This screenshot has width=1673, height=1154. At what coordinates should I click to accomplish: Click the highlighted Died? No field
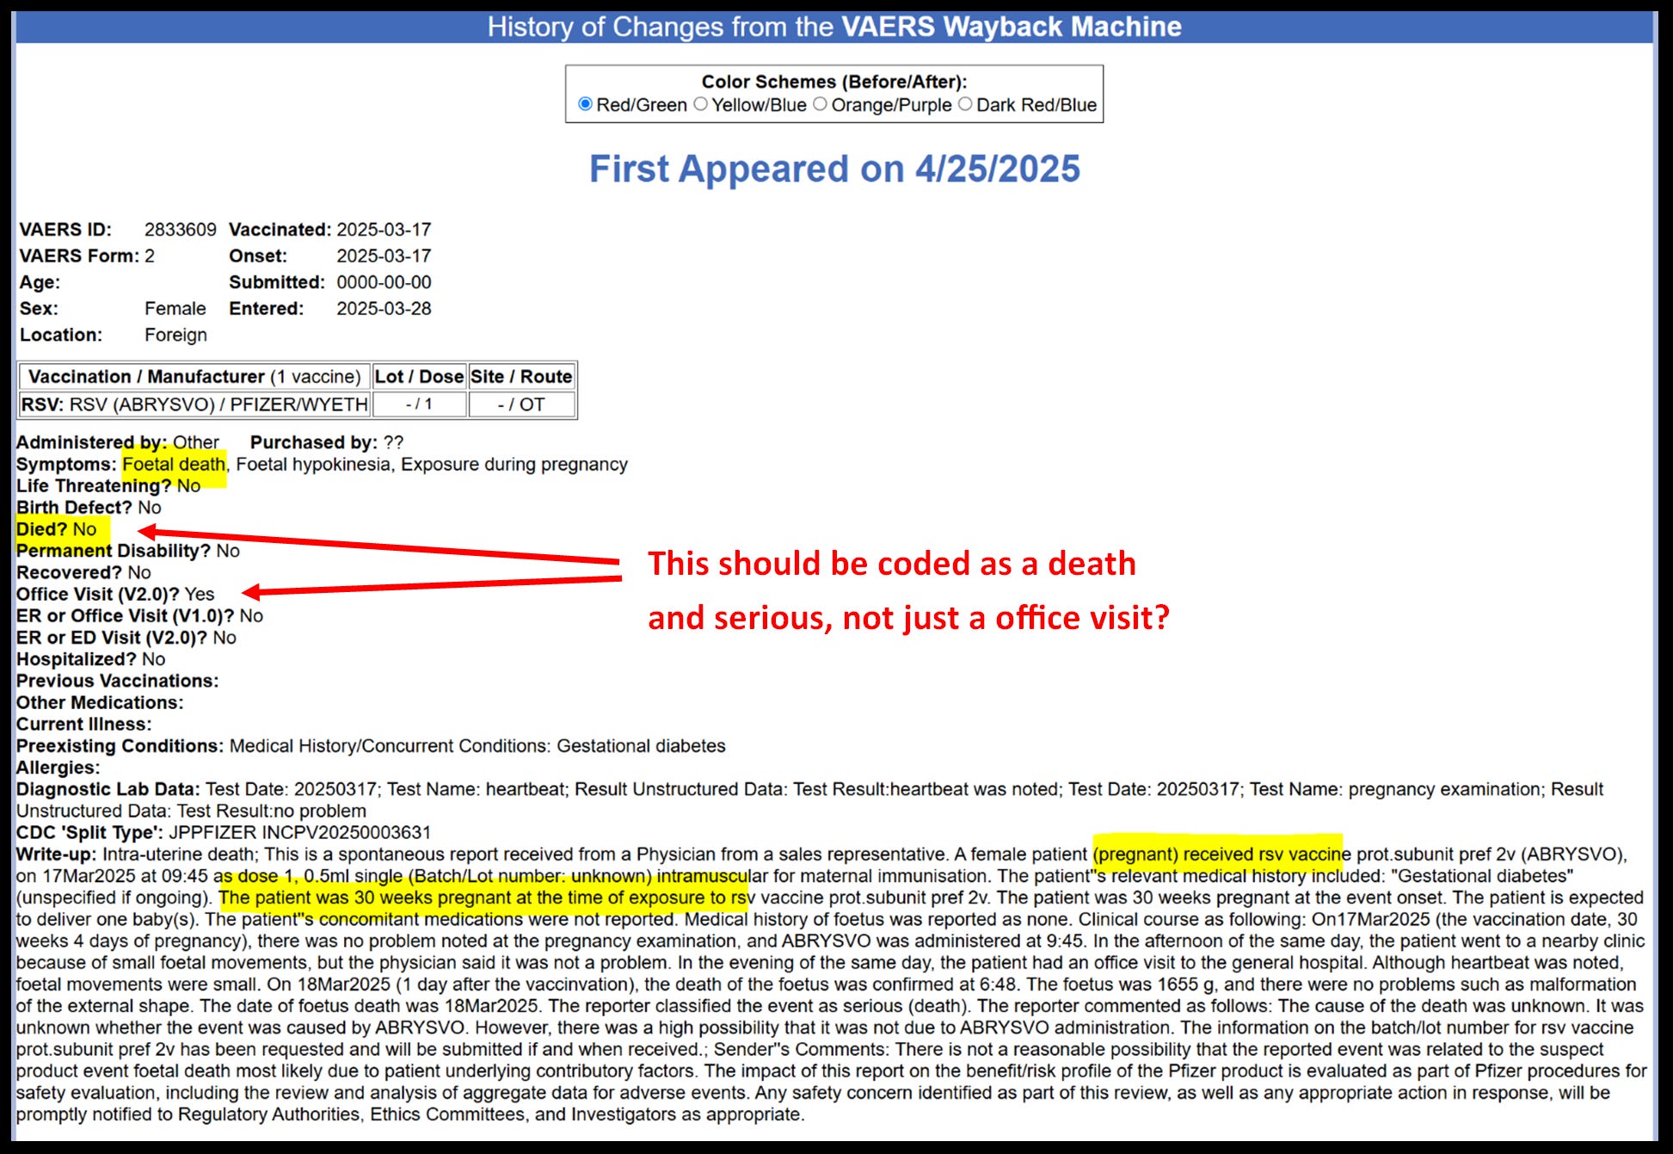[x=57, y=529]
